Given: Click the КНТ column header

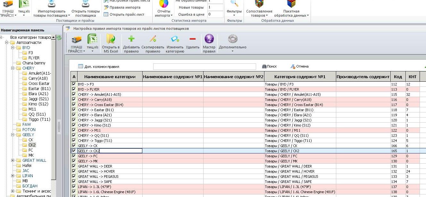Looking at the screenshot, I should (413, 77).
